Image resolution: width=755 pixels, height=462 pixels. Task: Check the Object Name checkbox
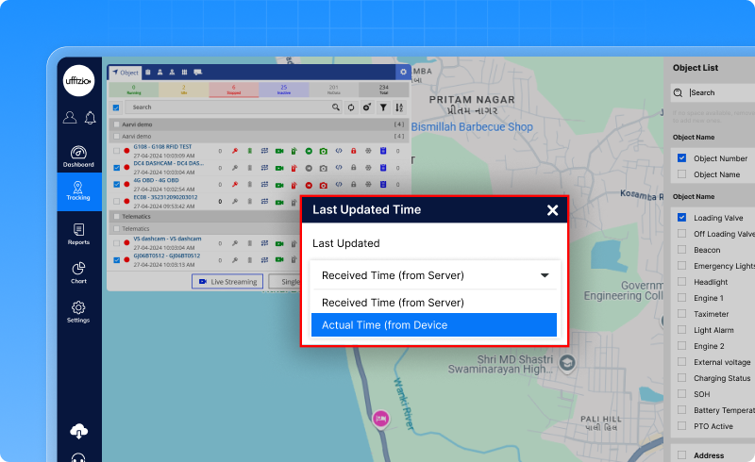tap(681, 174)
